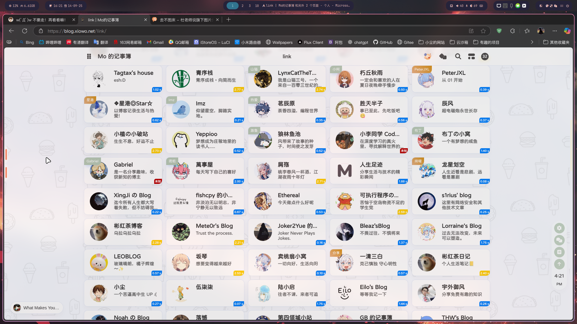Click the dice random-post icon
Viewport: 577px width, 324px height.
(443, 56)
